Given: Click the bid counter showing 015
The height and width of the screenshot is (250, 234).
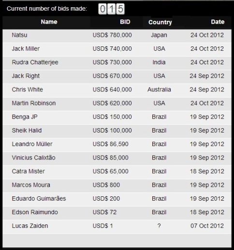Looking at the screenshot, I should (112, 9).
